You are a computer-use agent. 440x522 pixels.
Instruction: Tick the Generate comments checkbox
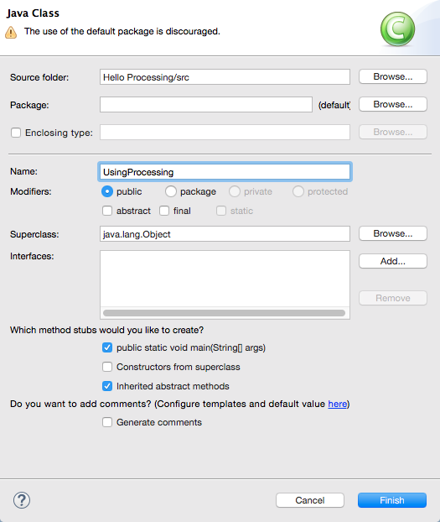point(107,422)
